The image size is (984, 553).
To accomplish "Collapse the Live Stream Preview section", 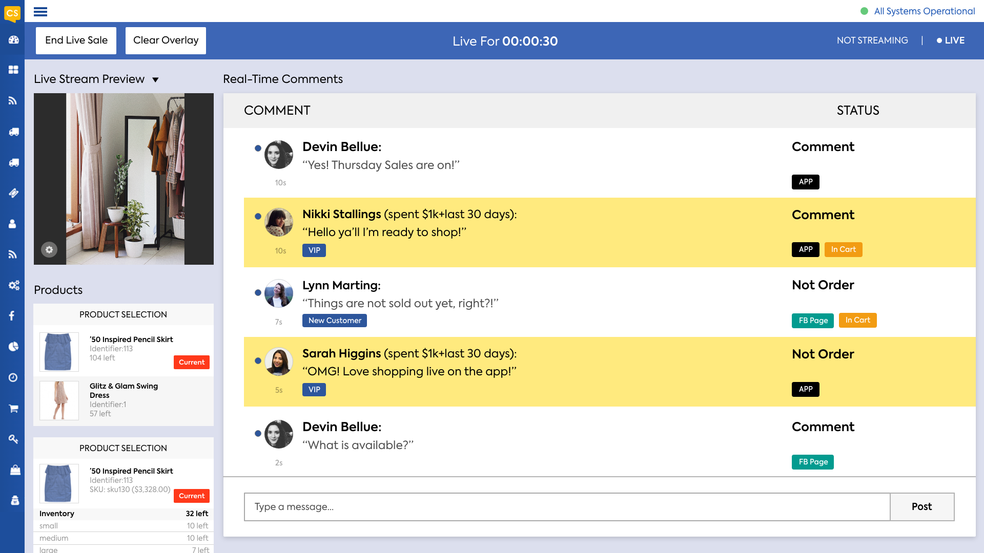I will (156, 79).
